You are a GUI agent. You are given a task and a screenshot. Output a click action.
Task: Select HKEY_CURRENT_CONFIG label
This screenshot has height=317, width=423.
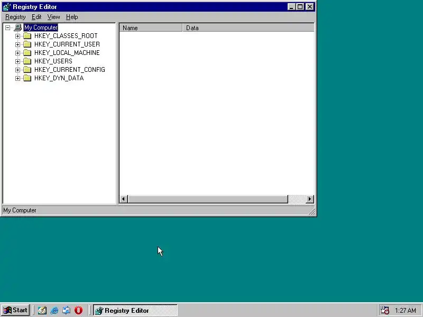[x=70, y=70]
